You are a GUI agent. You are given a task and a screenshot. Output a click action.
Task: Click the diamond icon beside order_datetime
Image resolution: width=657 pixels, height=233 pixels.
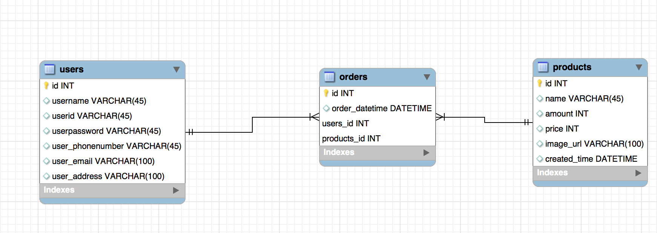coord(326,108)
